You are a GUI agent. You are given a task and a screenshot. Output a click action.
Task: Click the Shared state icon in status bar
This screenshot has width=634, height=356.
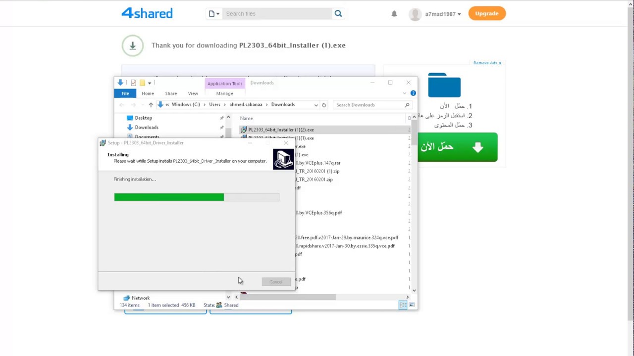(219, 306)
